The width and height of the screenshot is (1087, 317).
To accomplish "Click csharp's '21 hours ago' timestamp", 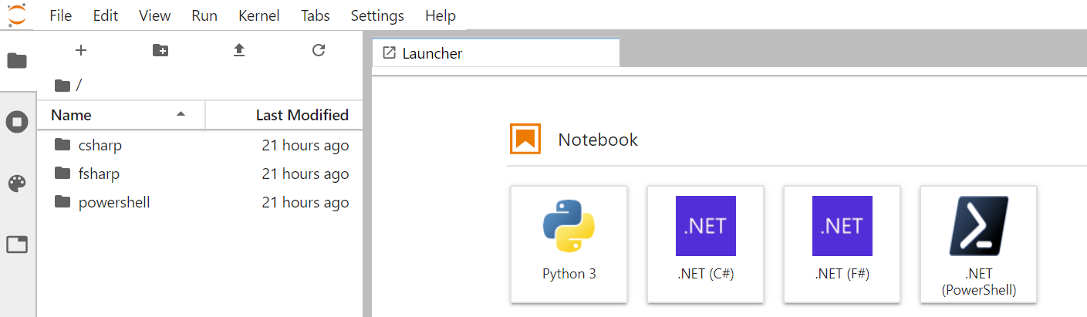I will coord(306,145).
